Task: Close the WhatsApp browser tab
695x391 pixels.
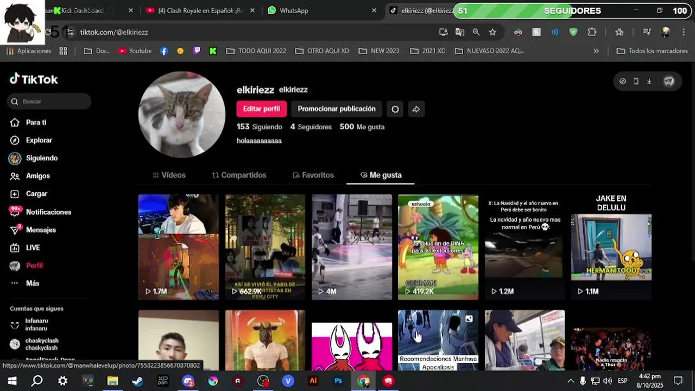Action: [x=374, y=10]
